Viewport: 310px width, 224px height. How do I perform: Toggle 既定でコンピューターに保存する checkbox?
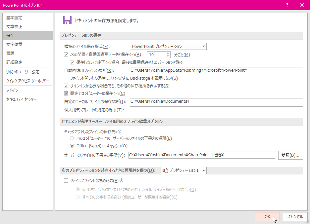[66, 93]
